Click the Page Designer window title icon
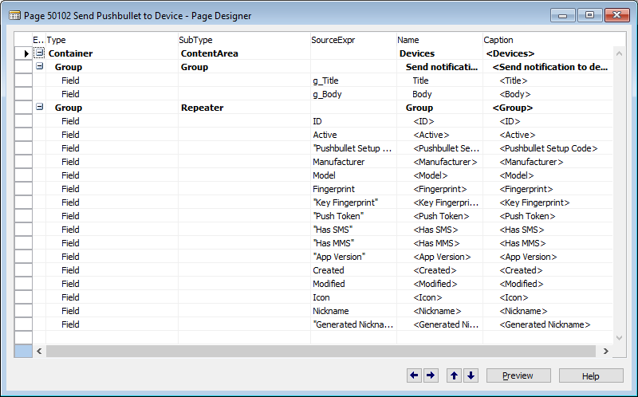The width and height of the screenshot is (638, 397). tap(14, 14)
